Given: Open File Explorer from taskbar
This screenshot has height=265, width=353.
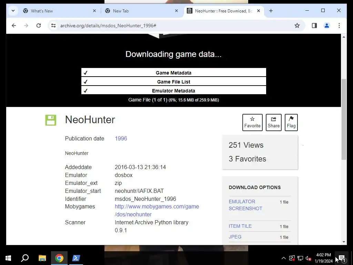Looking at the screenshot, I should [42, 258].
